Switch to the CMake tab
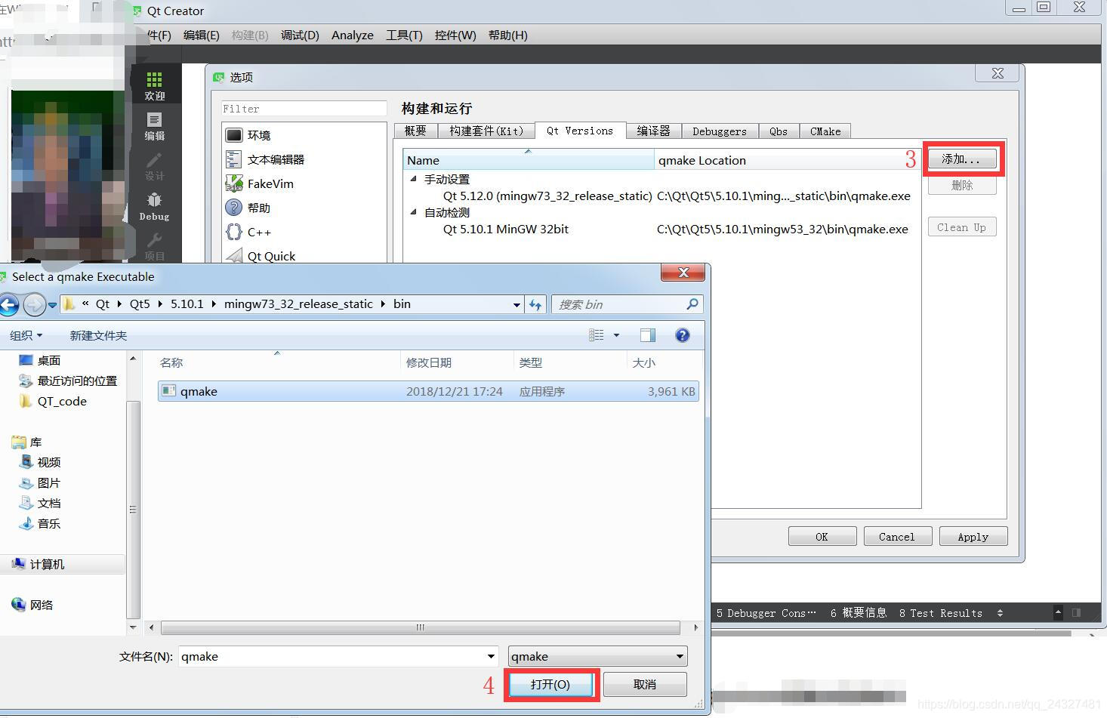The height and width of the screenshot is (718, 1107). point(825,131)
